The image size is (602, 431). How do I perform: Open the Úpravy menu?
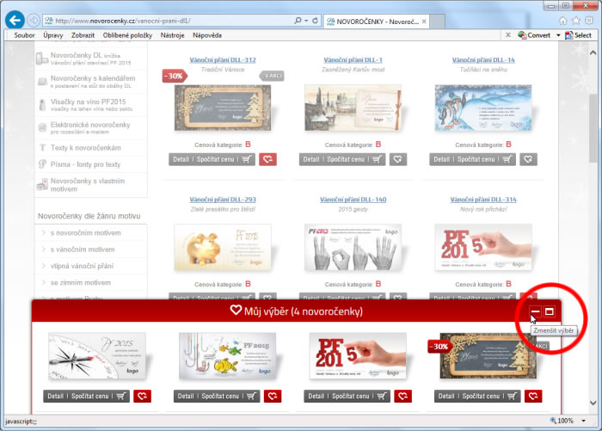pos(53,35)
